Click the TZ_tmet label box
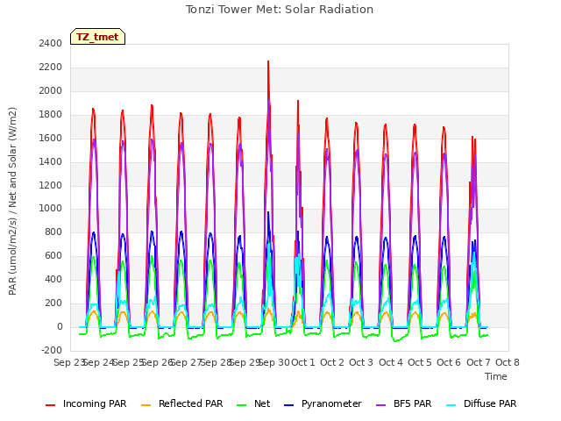 pyautogui.click(x=97, y=37)
